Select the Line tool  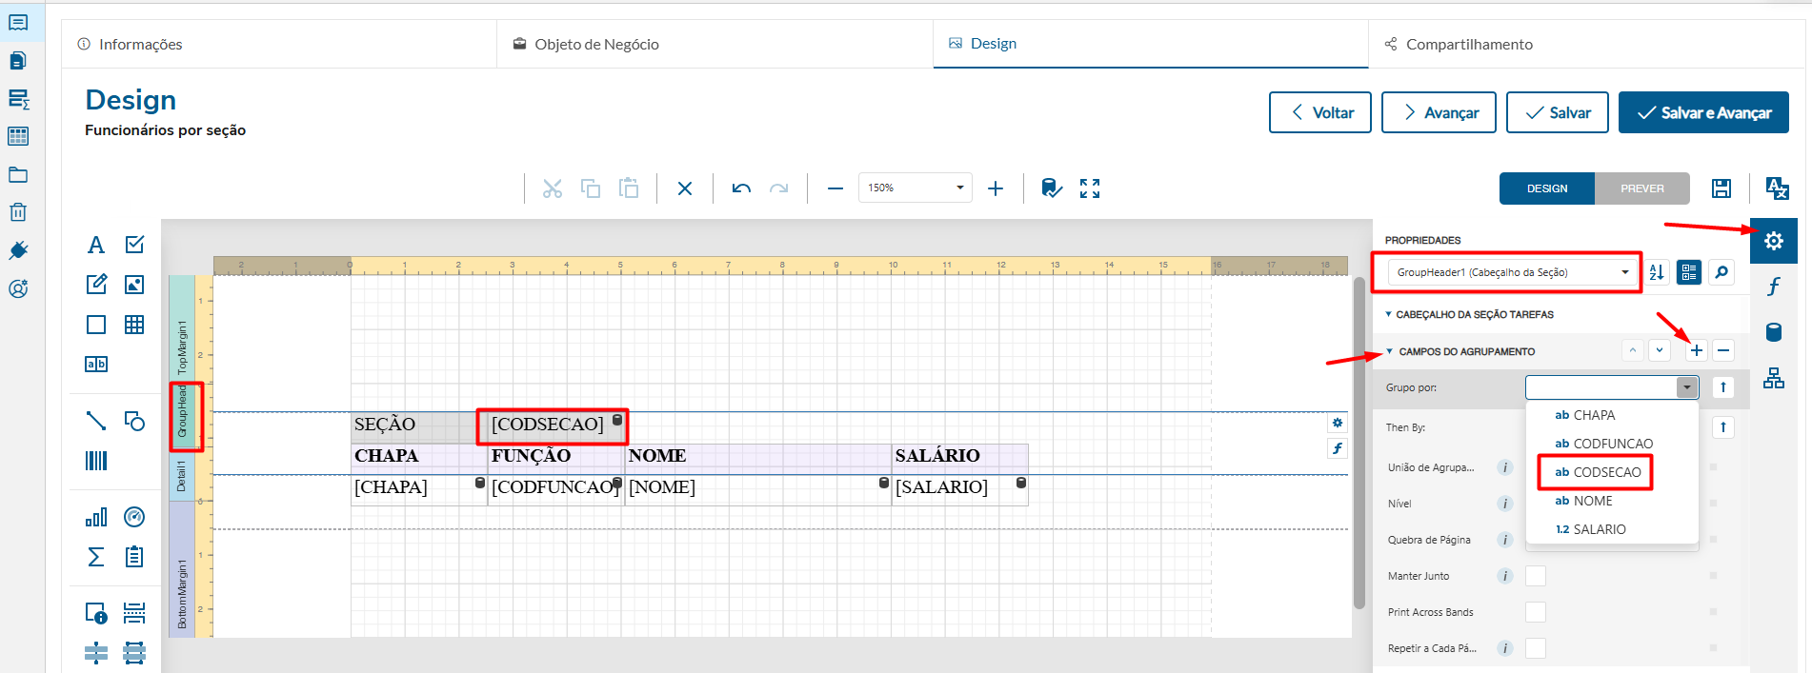pos(96,421)
